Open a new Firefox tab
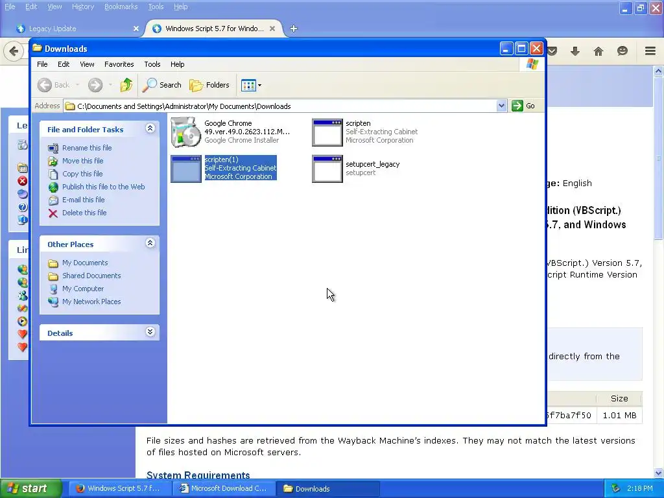The image size is (664, 498). (294, 29)
